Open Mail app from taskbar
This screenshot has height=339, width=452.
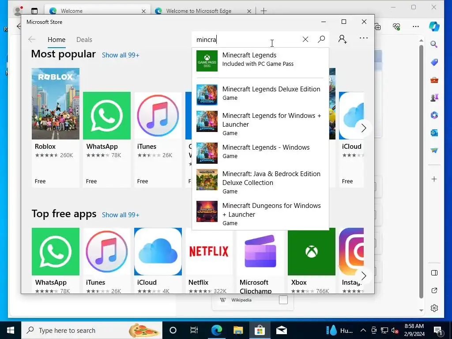281,330
